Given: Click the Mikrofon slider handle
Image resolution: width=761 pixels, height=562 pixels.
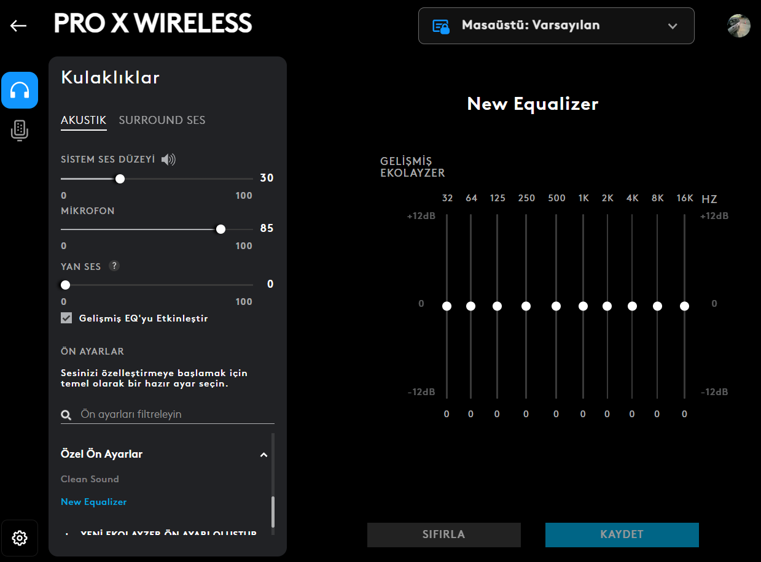Looking at the screenshot, I should [221, 229].
